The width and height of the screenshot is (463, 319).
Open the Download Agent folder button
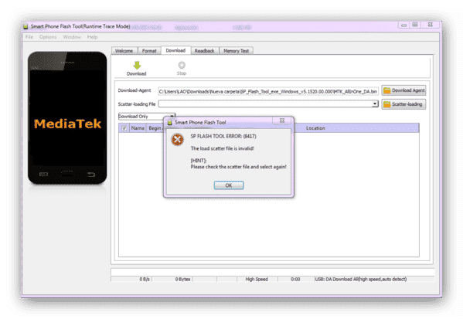click(403, 90)
